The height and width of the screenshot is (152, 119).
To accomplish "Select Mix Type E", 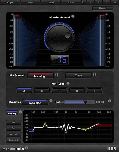I will click(94, 90).
